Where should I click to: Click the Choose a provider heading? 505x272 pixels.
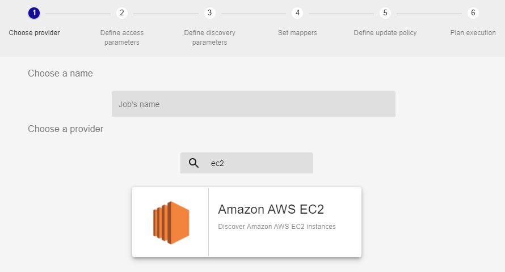point(65,129)
